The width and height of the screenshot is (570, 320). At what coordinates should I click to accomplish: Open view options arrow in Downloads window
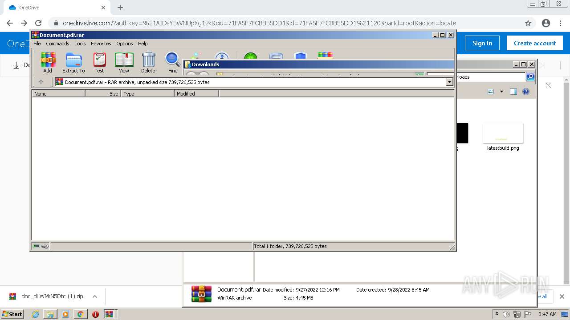pyautogui.click(x=501, y=92)
